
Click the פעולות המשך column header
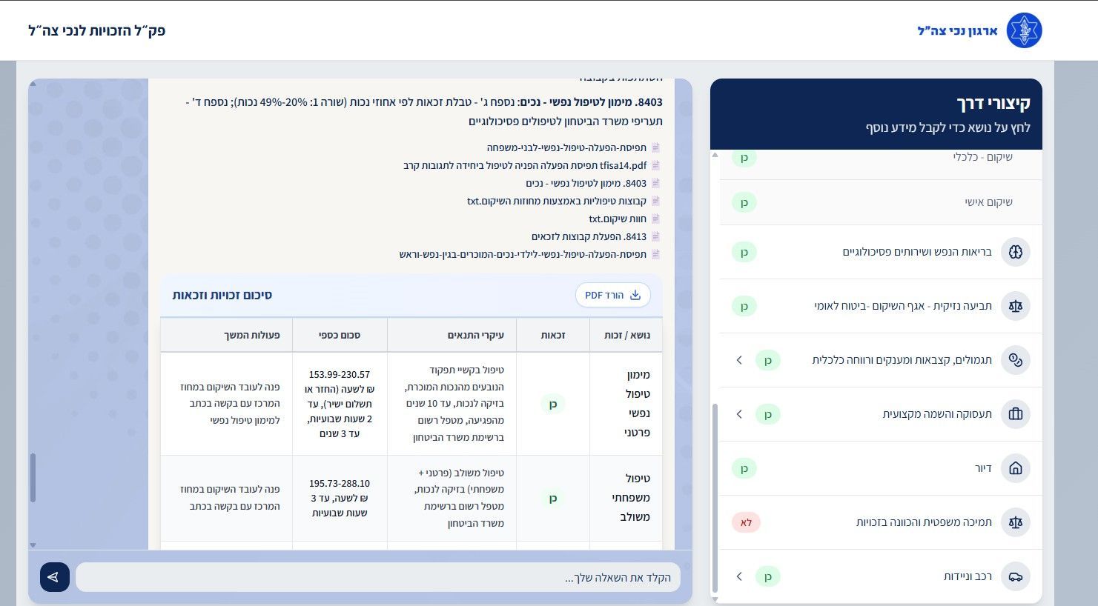(227, 335)
